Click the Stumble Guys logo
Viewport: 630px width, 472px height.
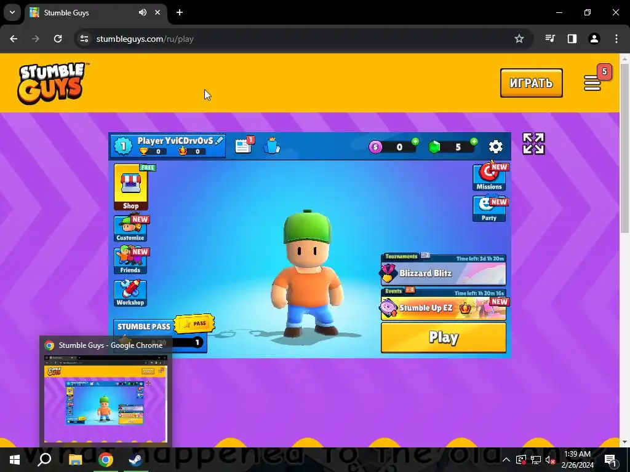[53, 83]
